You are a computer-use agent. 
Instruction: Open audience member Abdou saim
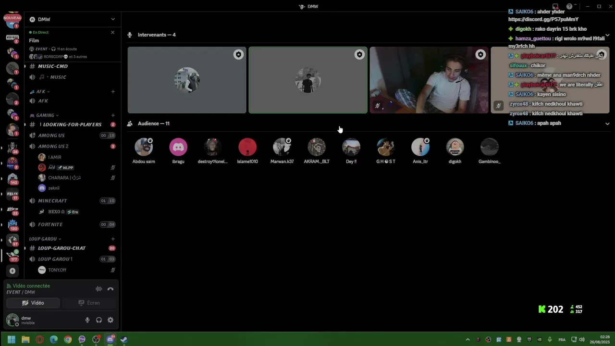point(144,148)
